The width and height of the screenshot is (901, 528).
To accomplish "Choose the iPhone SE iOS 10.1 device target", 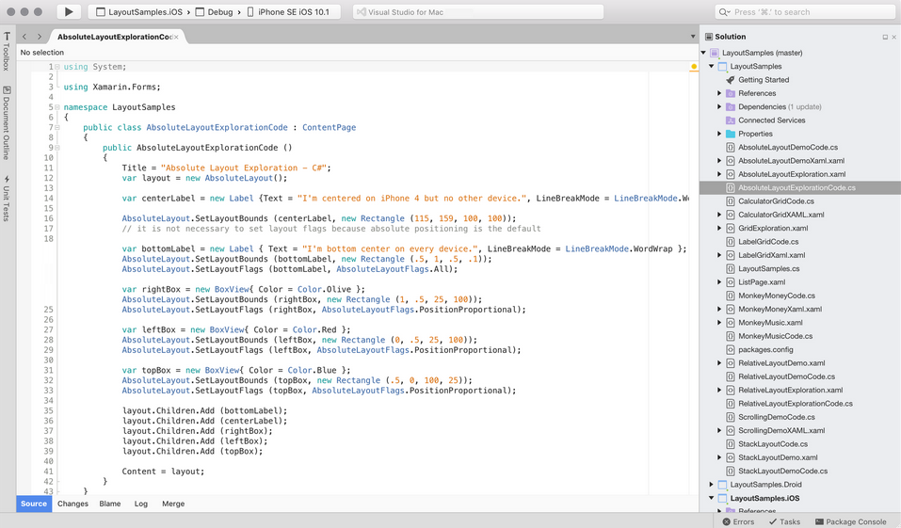I will 288,11.
